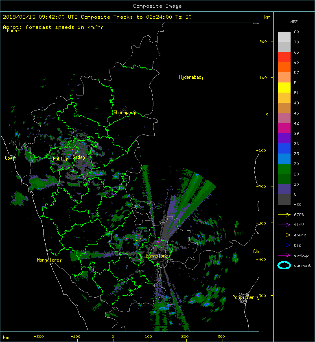Click the 300 km horizontal axis label
This screenshot has height=342, width=315.
(x=221, y=337)
